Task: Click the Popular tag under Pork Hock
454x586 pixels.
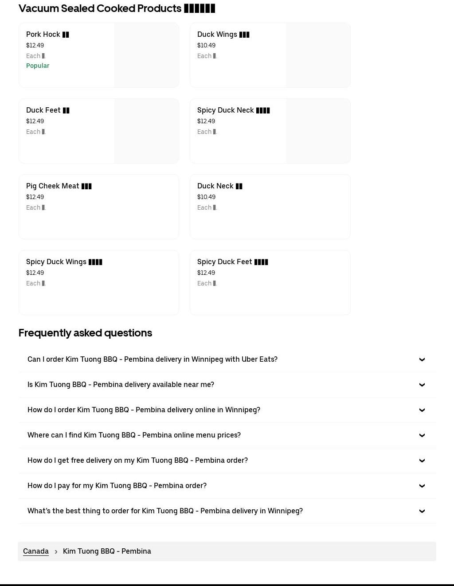Action: [x=38, y=66]
